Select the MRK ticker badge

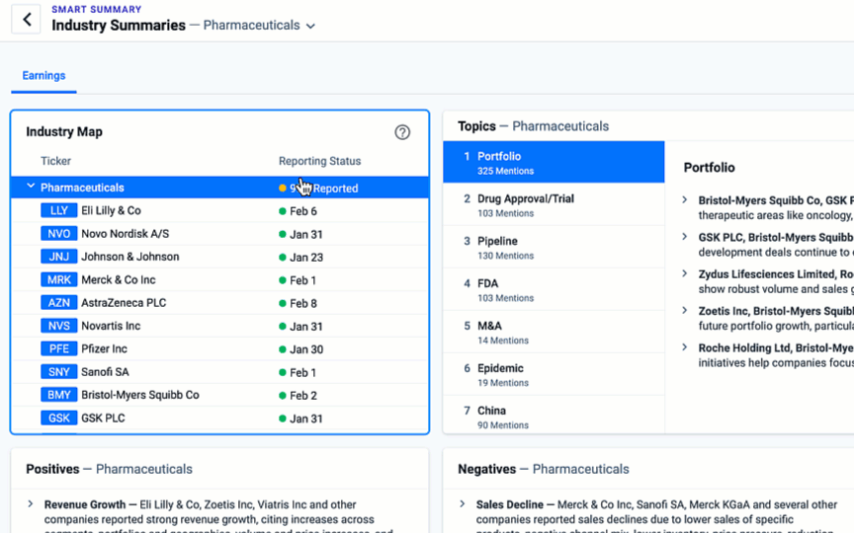[59, 279]
